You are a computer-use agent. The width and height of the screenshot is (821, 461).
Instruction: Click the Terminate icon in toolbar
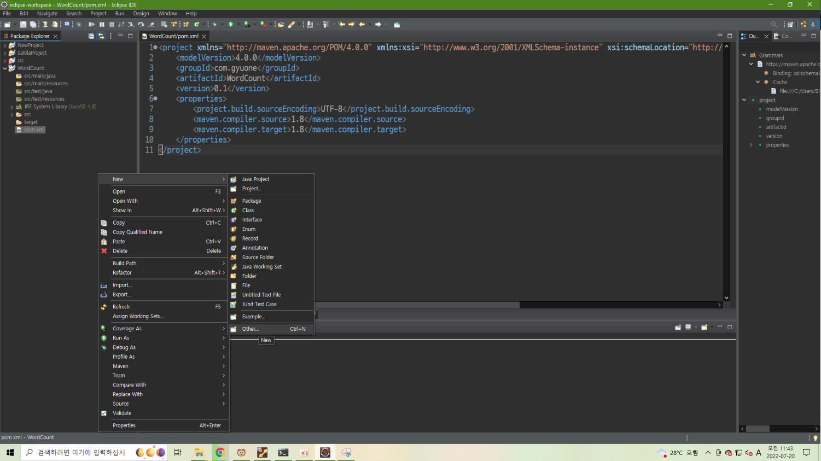(x=112, y=25)
